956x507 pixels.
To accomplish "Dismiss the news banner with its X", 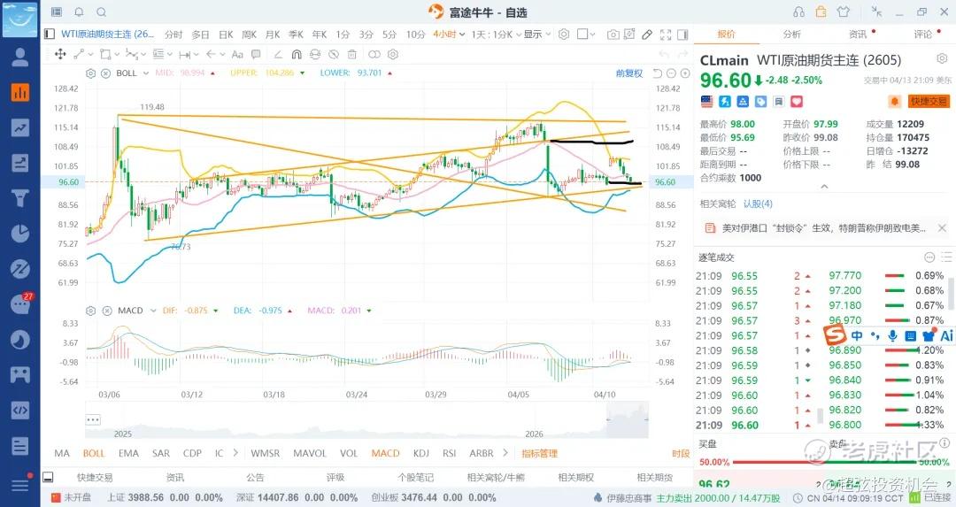I will click(x=942, y=228).
